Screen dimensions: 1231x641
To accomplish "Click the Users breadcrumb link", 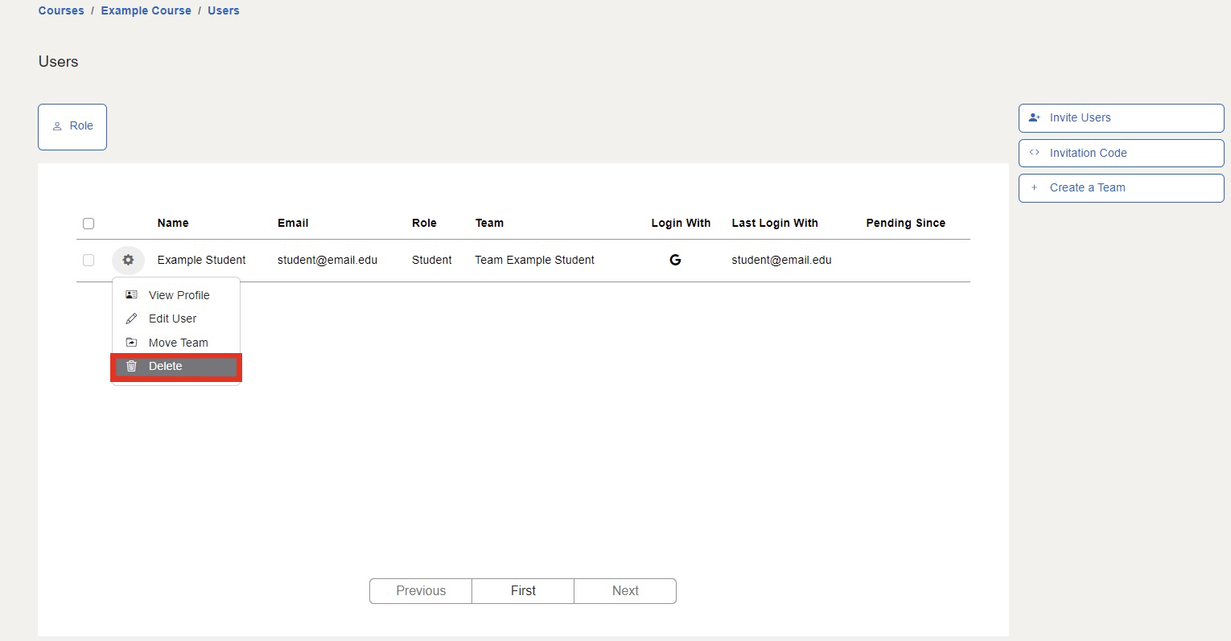I will coord(224,10).
